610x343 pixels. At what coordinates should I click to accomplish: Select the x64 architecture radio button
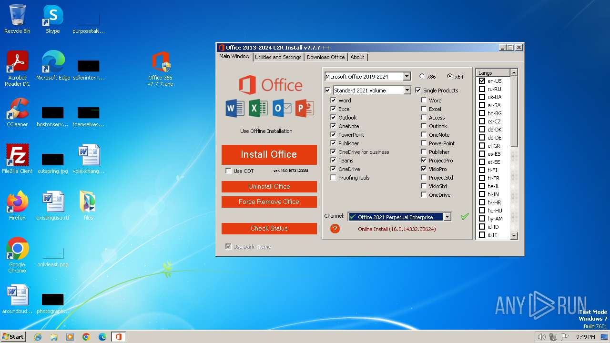[x=450, y=76]
